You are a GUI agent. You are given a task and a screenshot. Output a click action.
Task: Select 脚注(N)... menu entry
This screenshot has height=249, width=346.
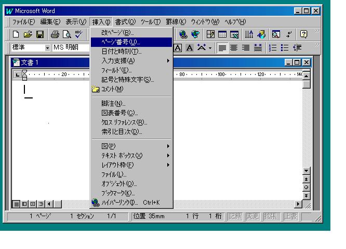131,103
